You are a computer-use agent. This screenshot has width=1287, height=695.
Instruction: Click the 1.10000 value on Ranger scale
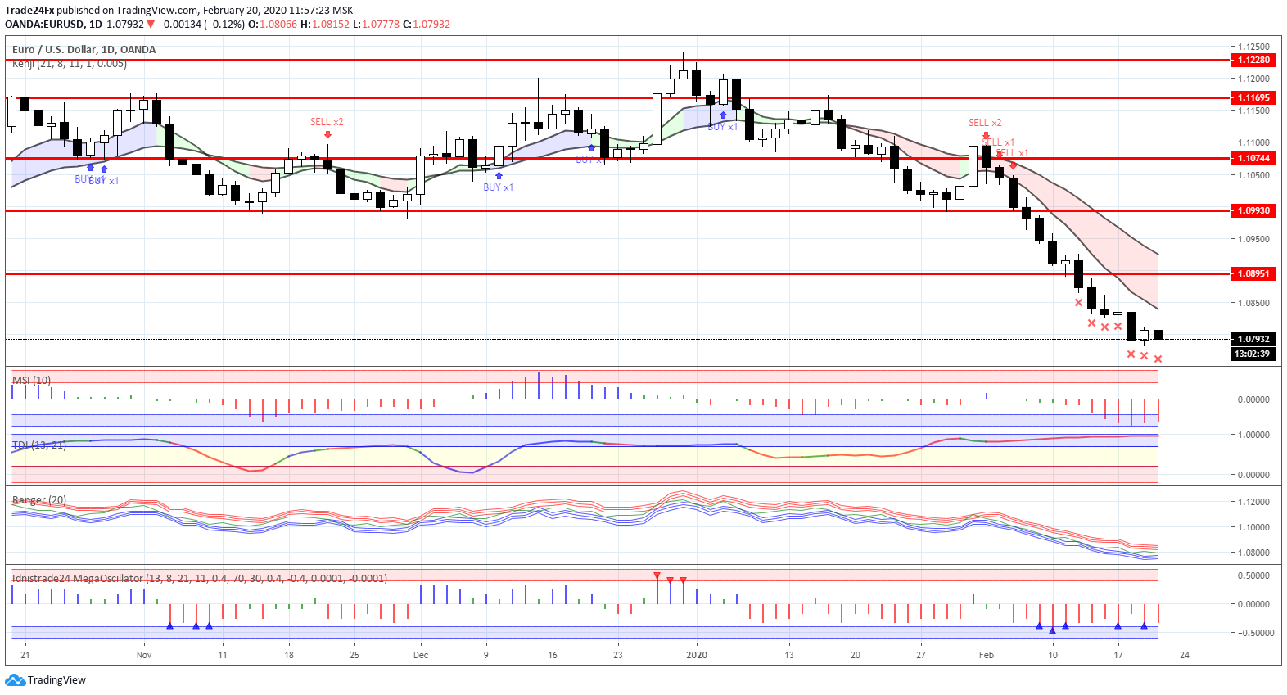(x=1254, y=527)
